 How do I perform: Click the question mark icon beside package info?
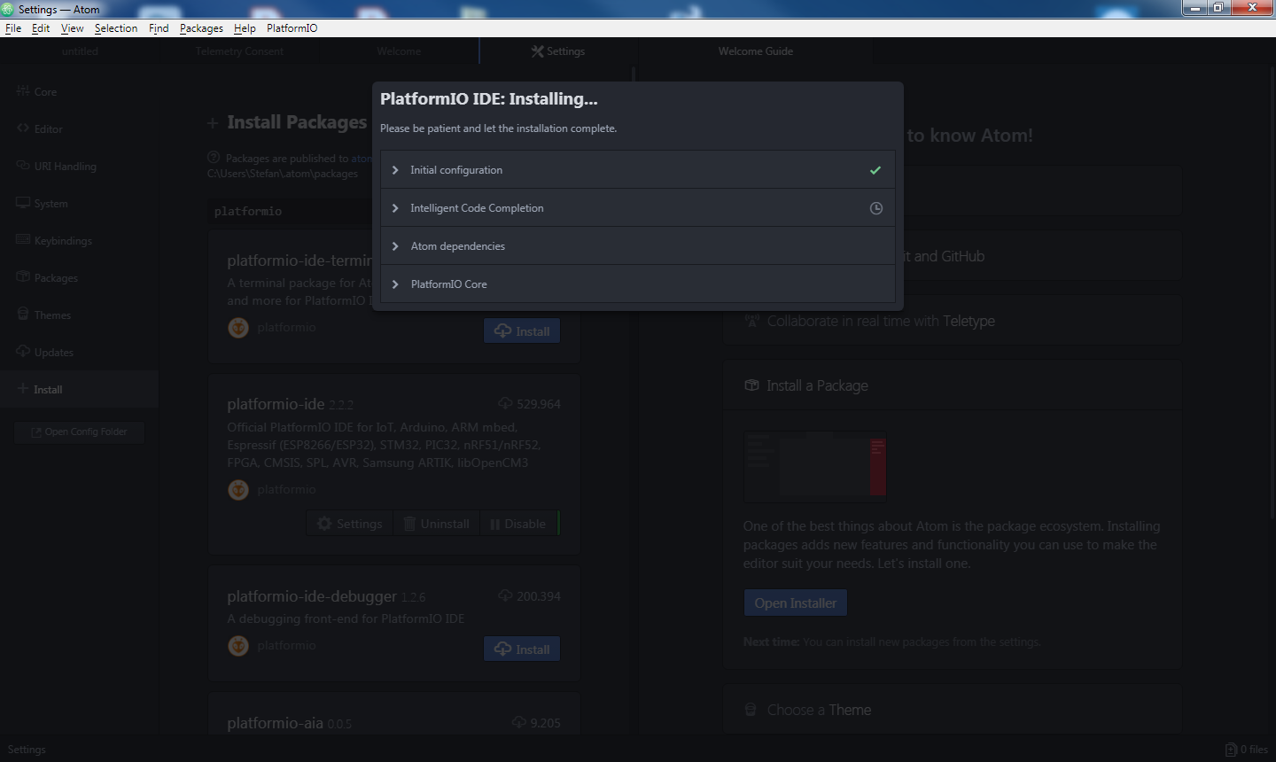click(214, 158)
